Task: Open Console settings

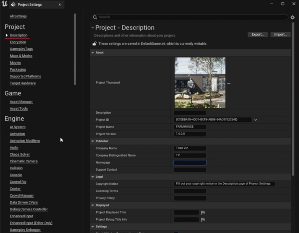Action: point(16,175)
